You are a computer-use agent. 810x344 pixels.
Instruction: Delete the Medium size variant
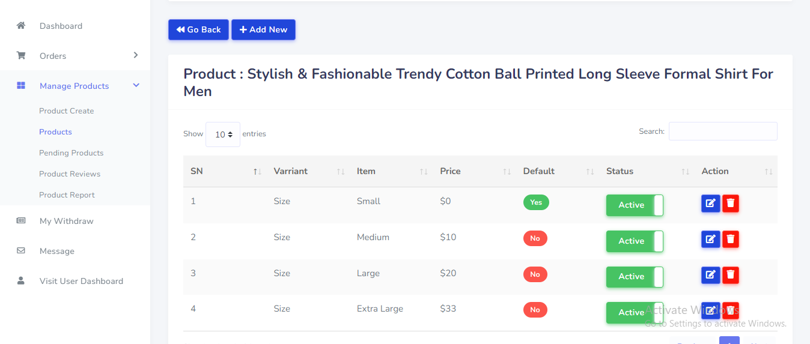[731, 240]
